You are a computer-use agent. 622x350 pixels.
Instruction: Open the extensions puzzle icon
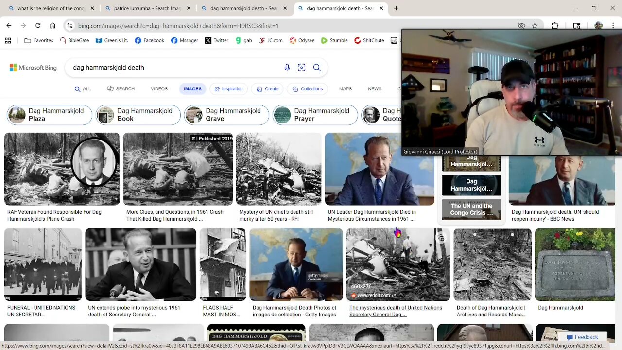555,26
